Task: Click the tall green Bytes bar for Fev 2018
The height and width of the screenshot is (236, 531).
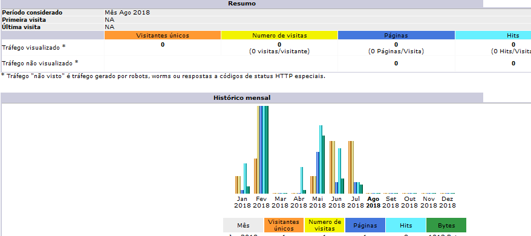Action: click(x=267, y=149)
